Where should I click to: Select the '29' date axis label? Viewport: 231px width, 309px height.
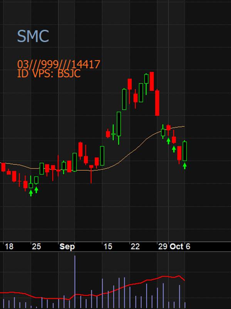pos(162,246)
